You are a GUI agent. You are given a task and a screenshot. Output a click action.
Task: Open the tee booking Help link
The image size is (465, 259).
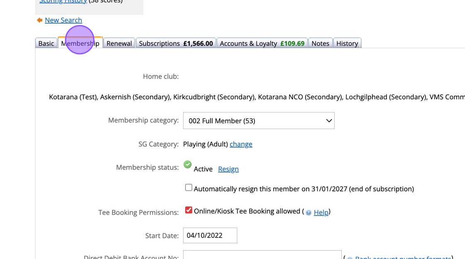(321, 212)
